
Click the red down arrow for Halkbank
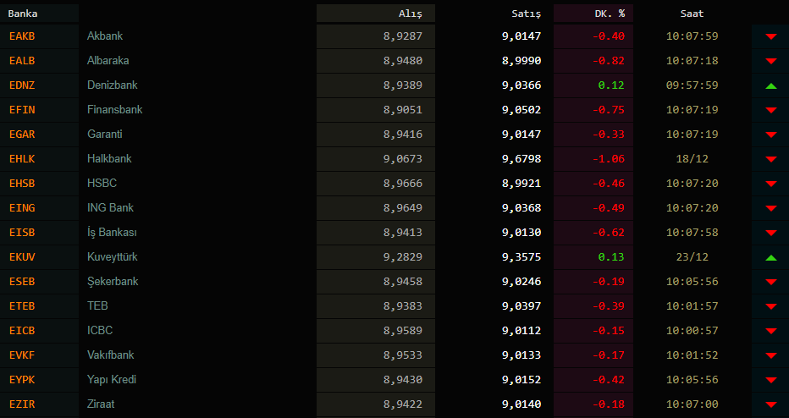[x=770, y=159]
